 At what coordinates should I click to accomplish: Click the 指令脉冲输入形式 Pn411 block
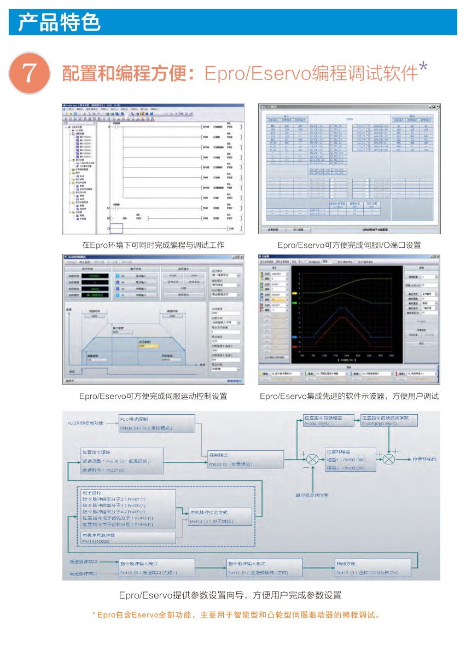264,568
